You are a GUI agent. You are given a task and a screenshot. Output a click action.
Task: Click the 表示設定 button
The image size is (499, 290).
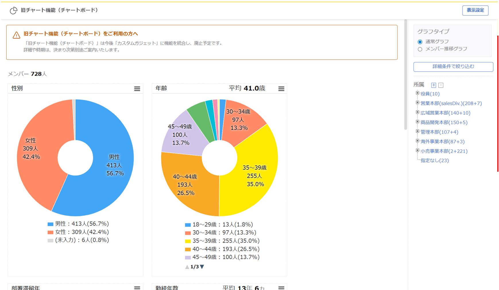[475, 10]
